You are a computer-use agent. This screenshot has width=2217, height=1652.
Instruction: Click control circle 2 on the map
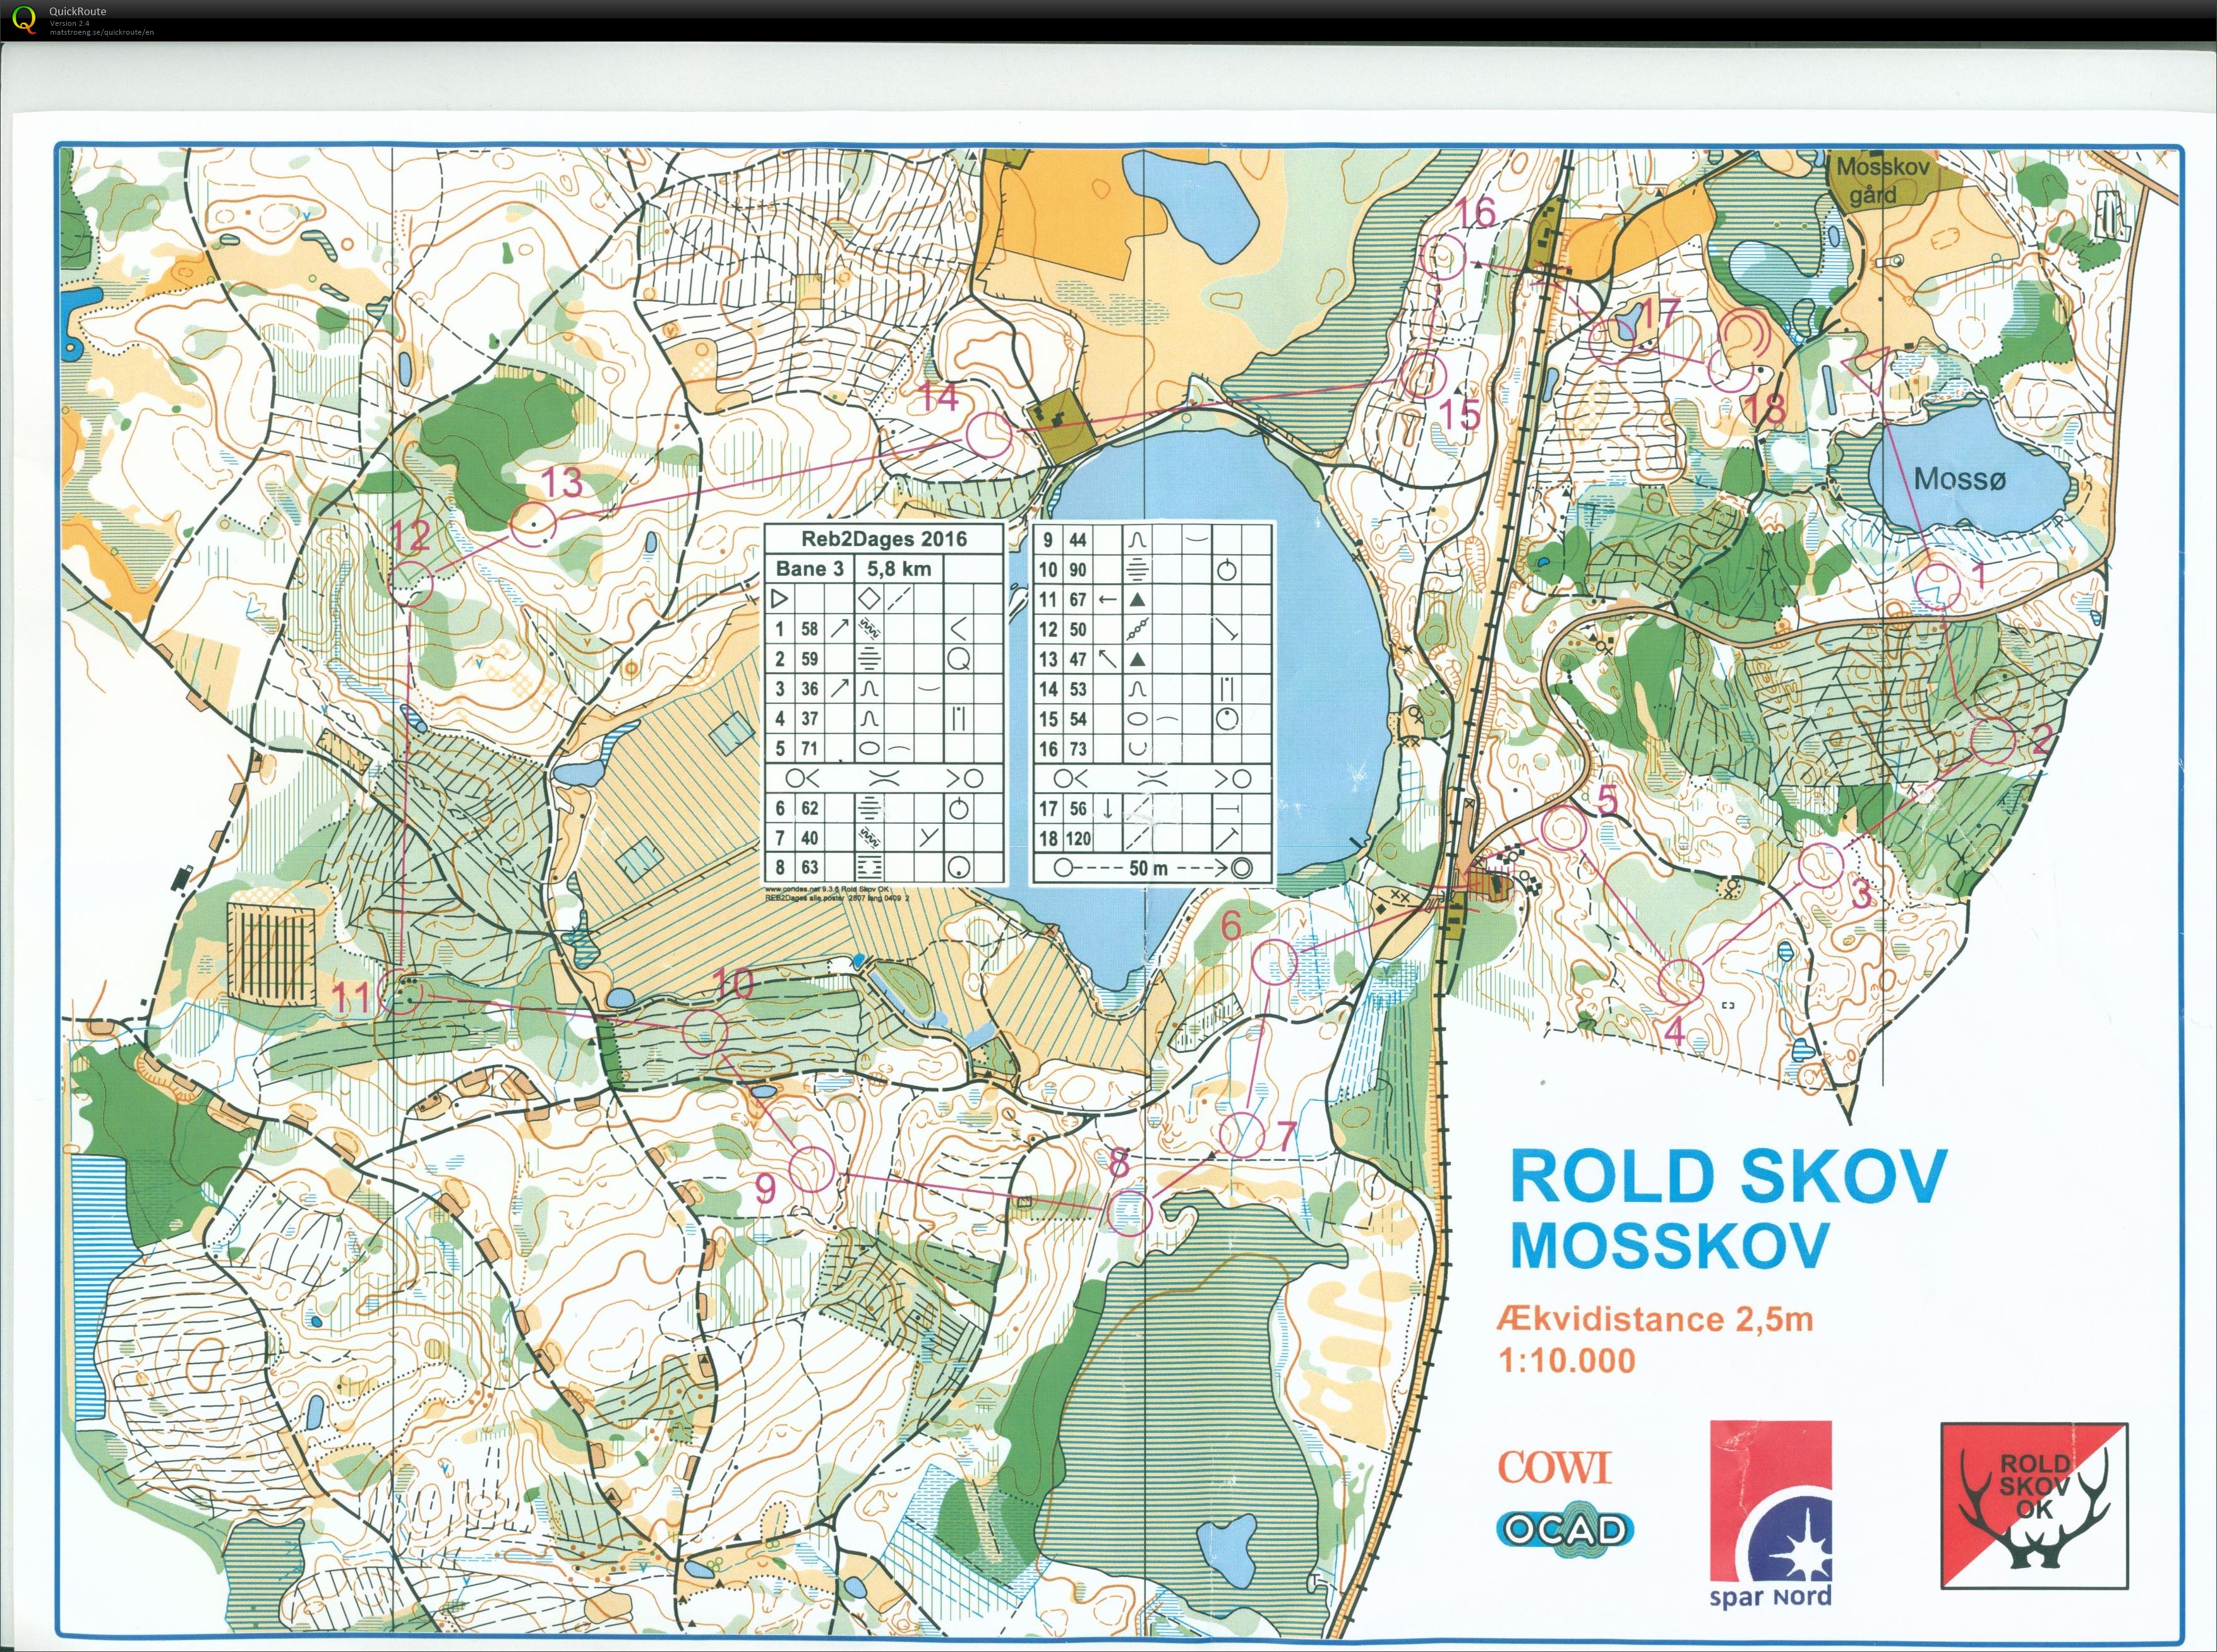point(1994,740)
